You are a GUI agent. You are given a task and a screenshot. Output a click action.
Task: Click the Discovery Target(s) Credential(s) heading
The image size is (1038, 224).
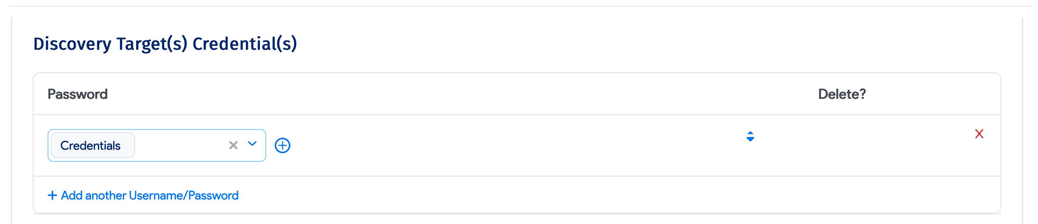point(165,44)
